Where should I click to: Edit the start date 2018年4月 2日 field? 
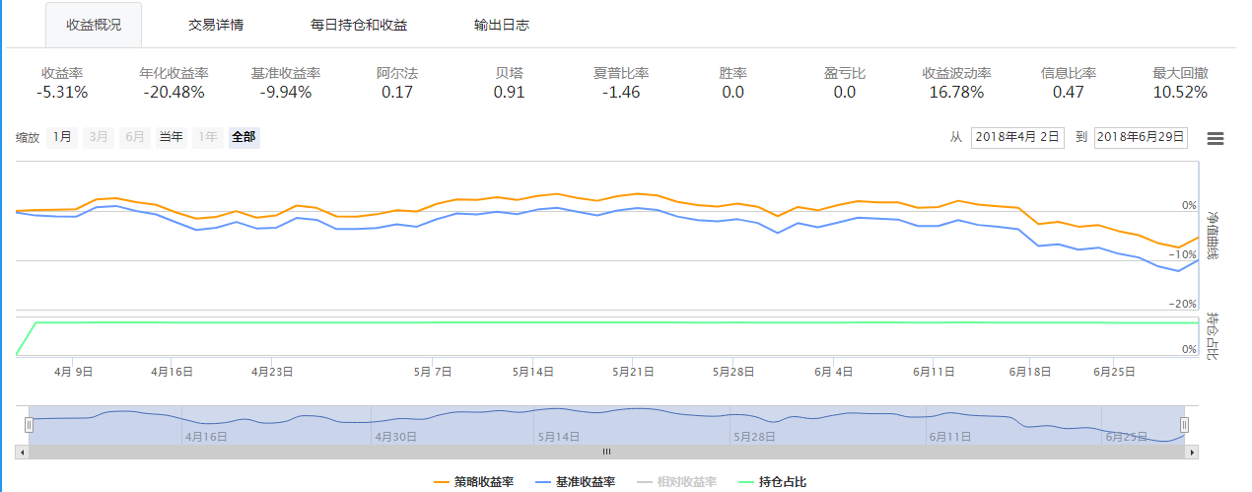(1017, 137)
